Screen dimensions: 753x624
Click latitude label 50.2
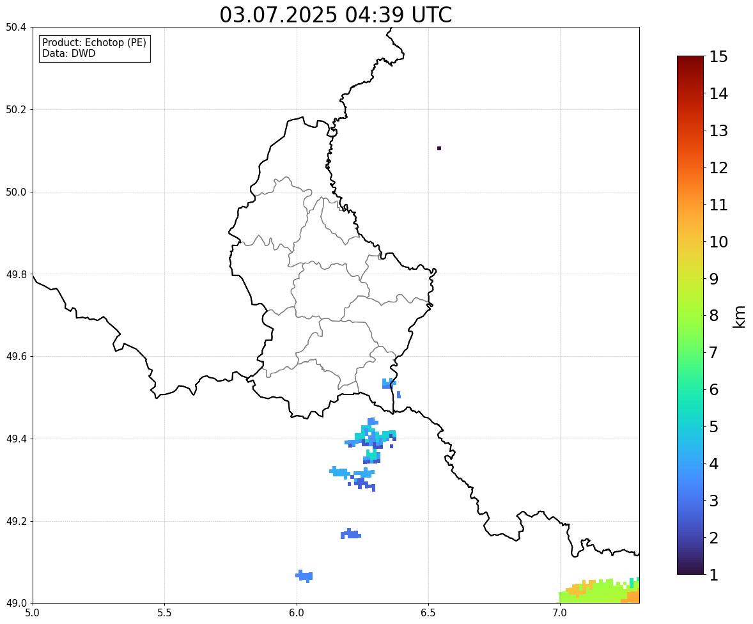pos(16,109)
